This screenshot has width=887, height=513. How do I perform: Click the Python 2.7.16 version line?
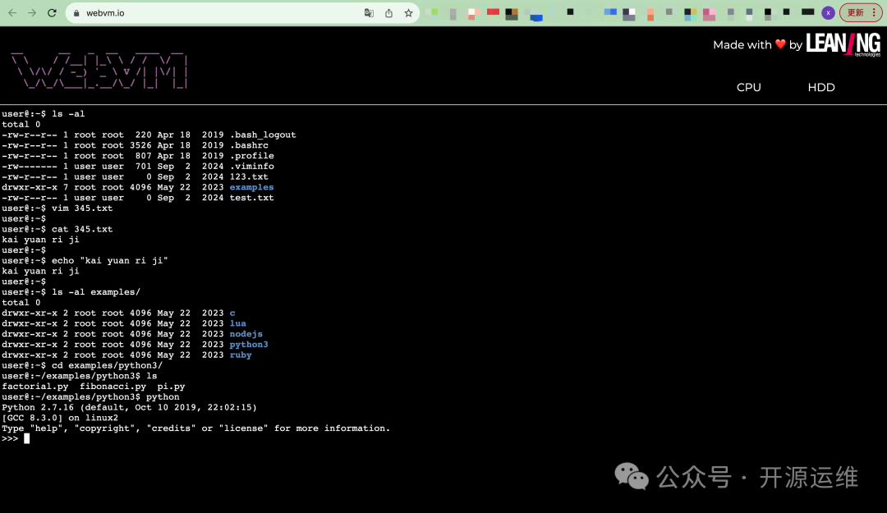tap(129, 407)
